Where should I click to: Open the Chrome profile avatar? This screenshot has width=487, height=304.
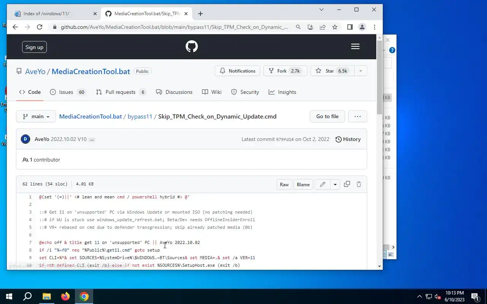[x=362, y=27]
